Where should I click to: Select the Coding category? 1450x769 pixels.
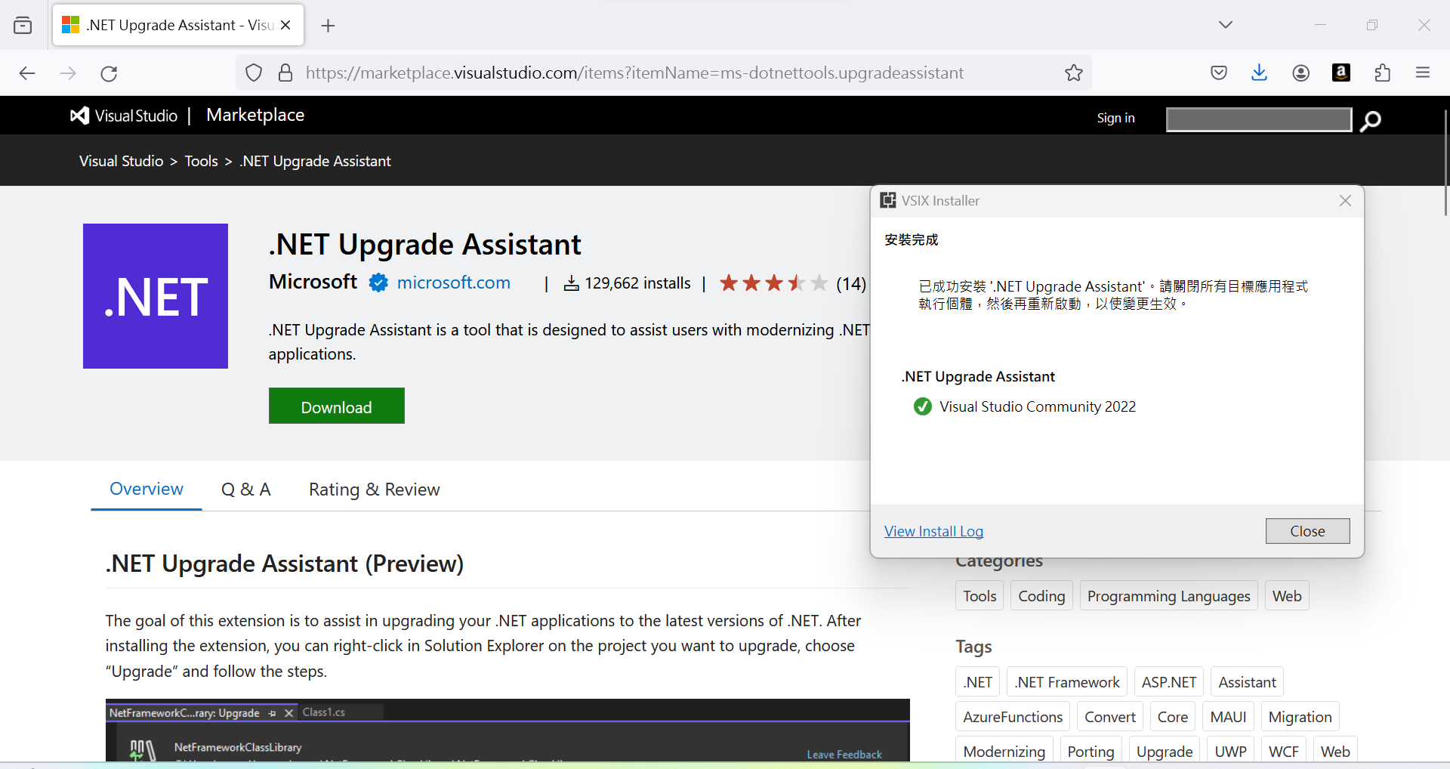pyautogui.click(x=1041, y=596)
